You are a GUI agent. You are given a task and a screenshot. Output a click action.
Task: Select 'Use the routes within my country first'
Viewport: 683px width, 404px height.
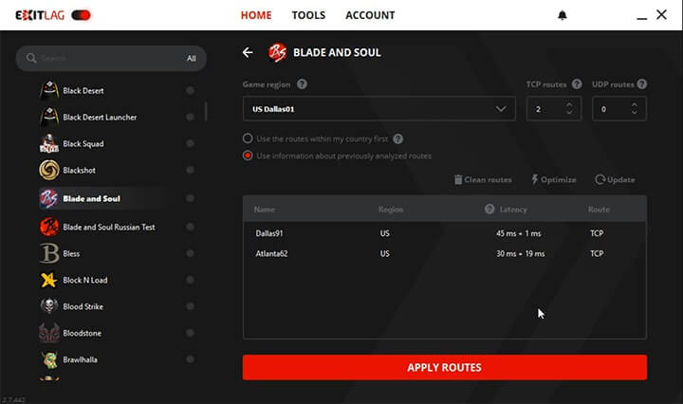[249, 138]
